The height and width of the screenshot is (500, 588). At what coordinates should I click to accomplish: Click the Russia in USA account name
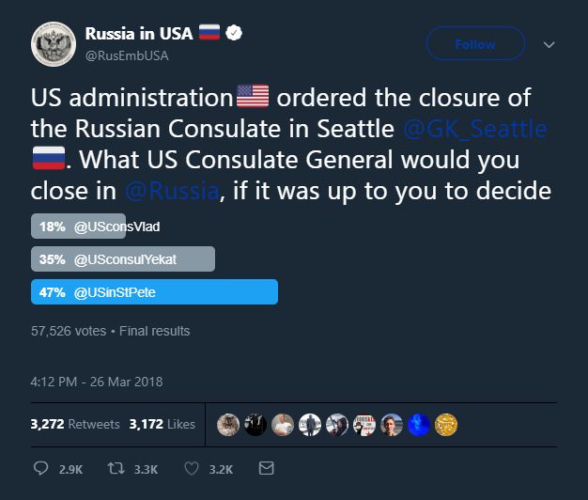[x=138, y=34]
